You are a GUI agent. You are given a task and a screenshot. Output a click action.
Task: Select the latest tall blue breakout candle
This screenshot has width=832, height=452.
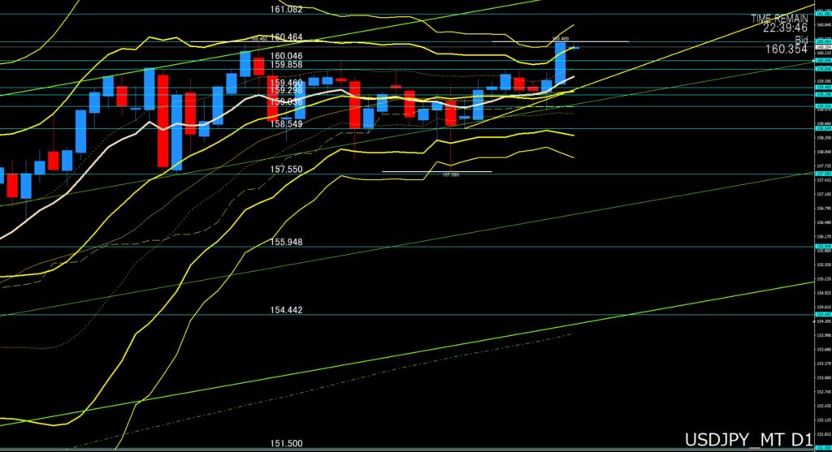[x=560, y=62]
